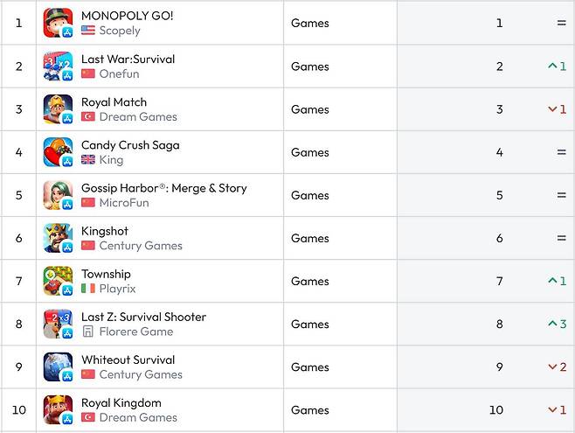Click the Scopely publisher name
The height and width of the screenshot is (433, 575).
pyautogui.click(x=119, y=31)
